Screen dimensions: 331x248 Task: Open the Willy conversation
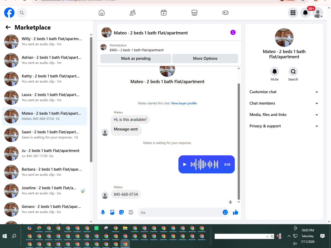45,42
